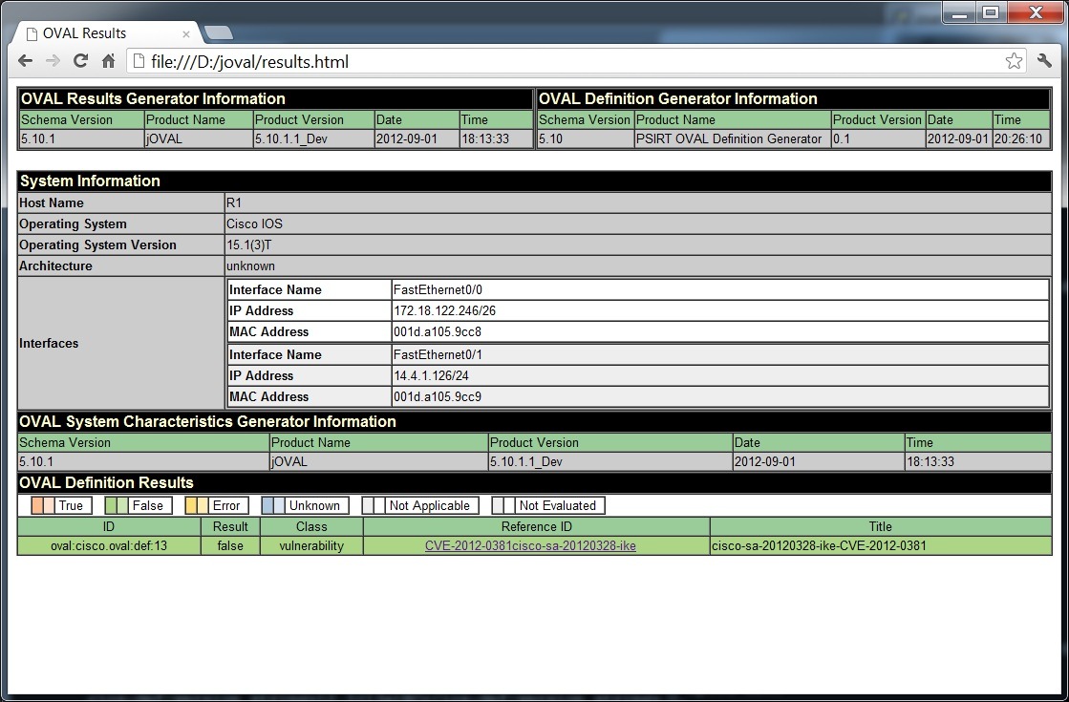The image size is (1069, 702).
Task: Select MAC address 001d.a105.9cc8
Action: 437,332
